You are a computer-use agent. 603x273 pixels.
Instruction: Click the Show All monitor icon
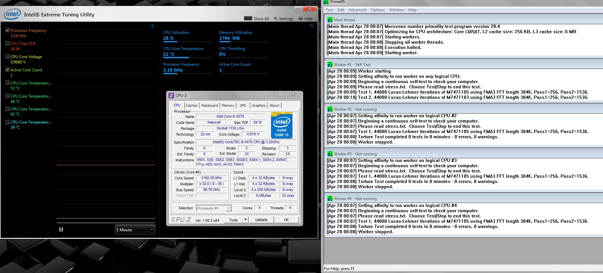tap(248, 18)
